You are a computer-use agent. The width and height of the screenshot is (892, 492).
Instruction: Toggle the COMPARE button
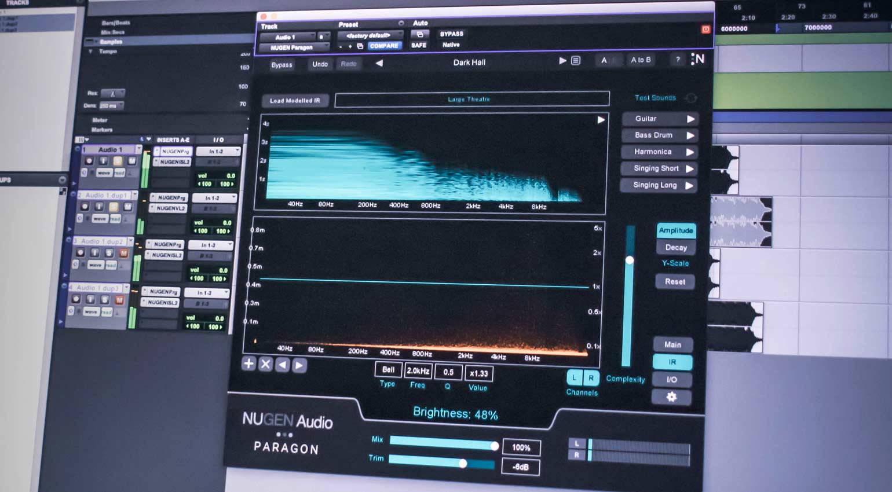(384, 46)
